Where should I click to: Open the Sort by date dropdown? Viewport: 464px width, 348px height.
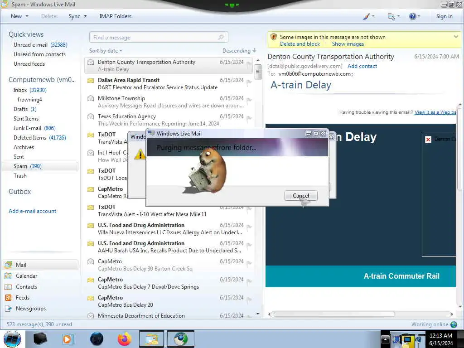point(106,51)
